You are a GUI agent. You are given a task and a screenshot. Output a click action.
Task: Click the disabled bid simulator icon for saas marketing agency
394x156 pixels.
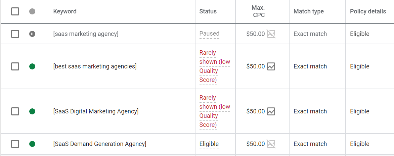[271, 34]
